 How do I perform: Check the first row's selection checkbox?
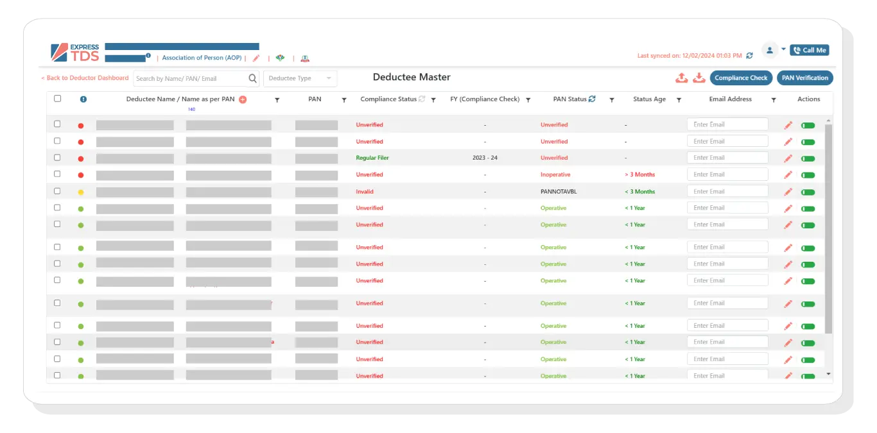pyautogui.click(x=57, y=124)
